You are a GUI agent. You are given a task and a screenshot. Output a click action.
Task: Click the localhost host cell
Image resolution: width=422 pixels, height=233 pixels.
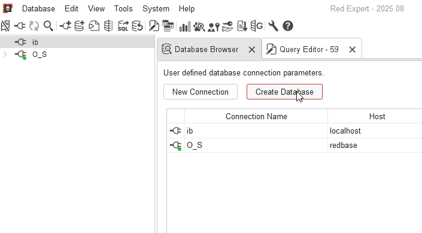point(375,131)
